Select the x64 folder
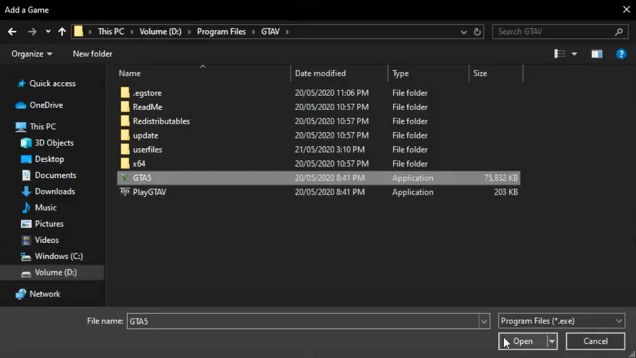Screen dimensions: 636x358 (319, 164)
